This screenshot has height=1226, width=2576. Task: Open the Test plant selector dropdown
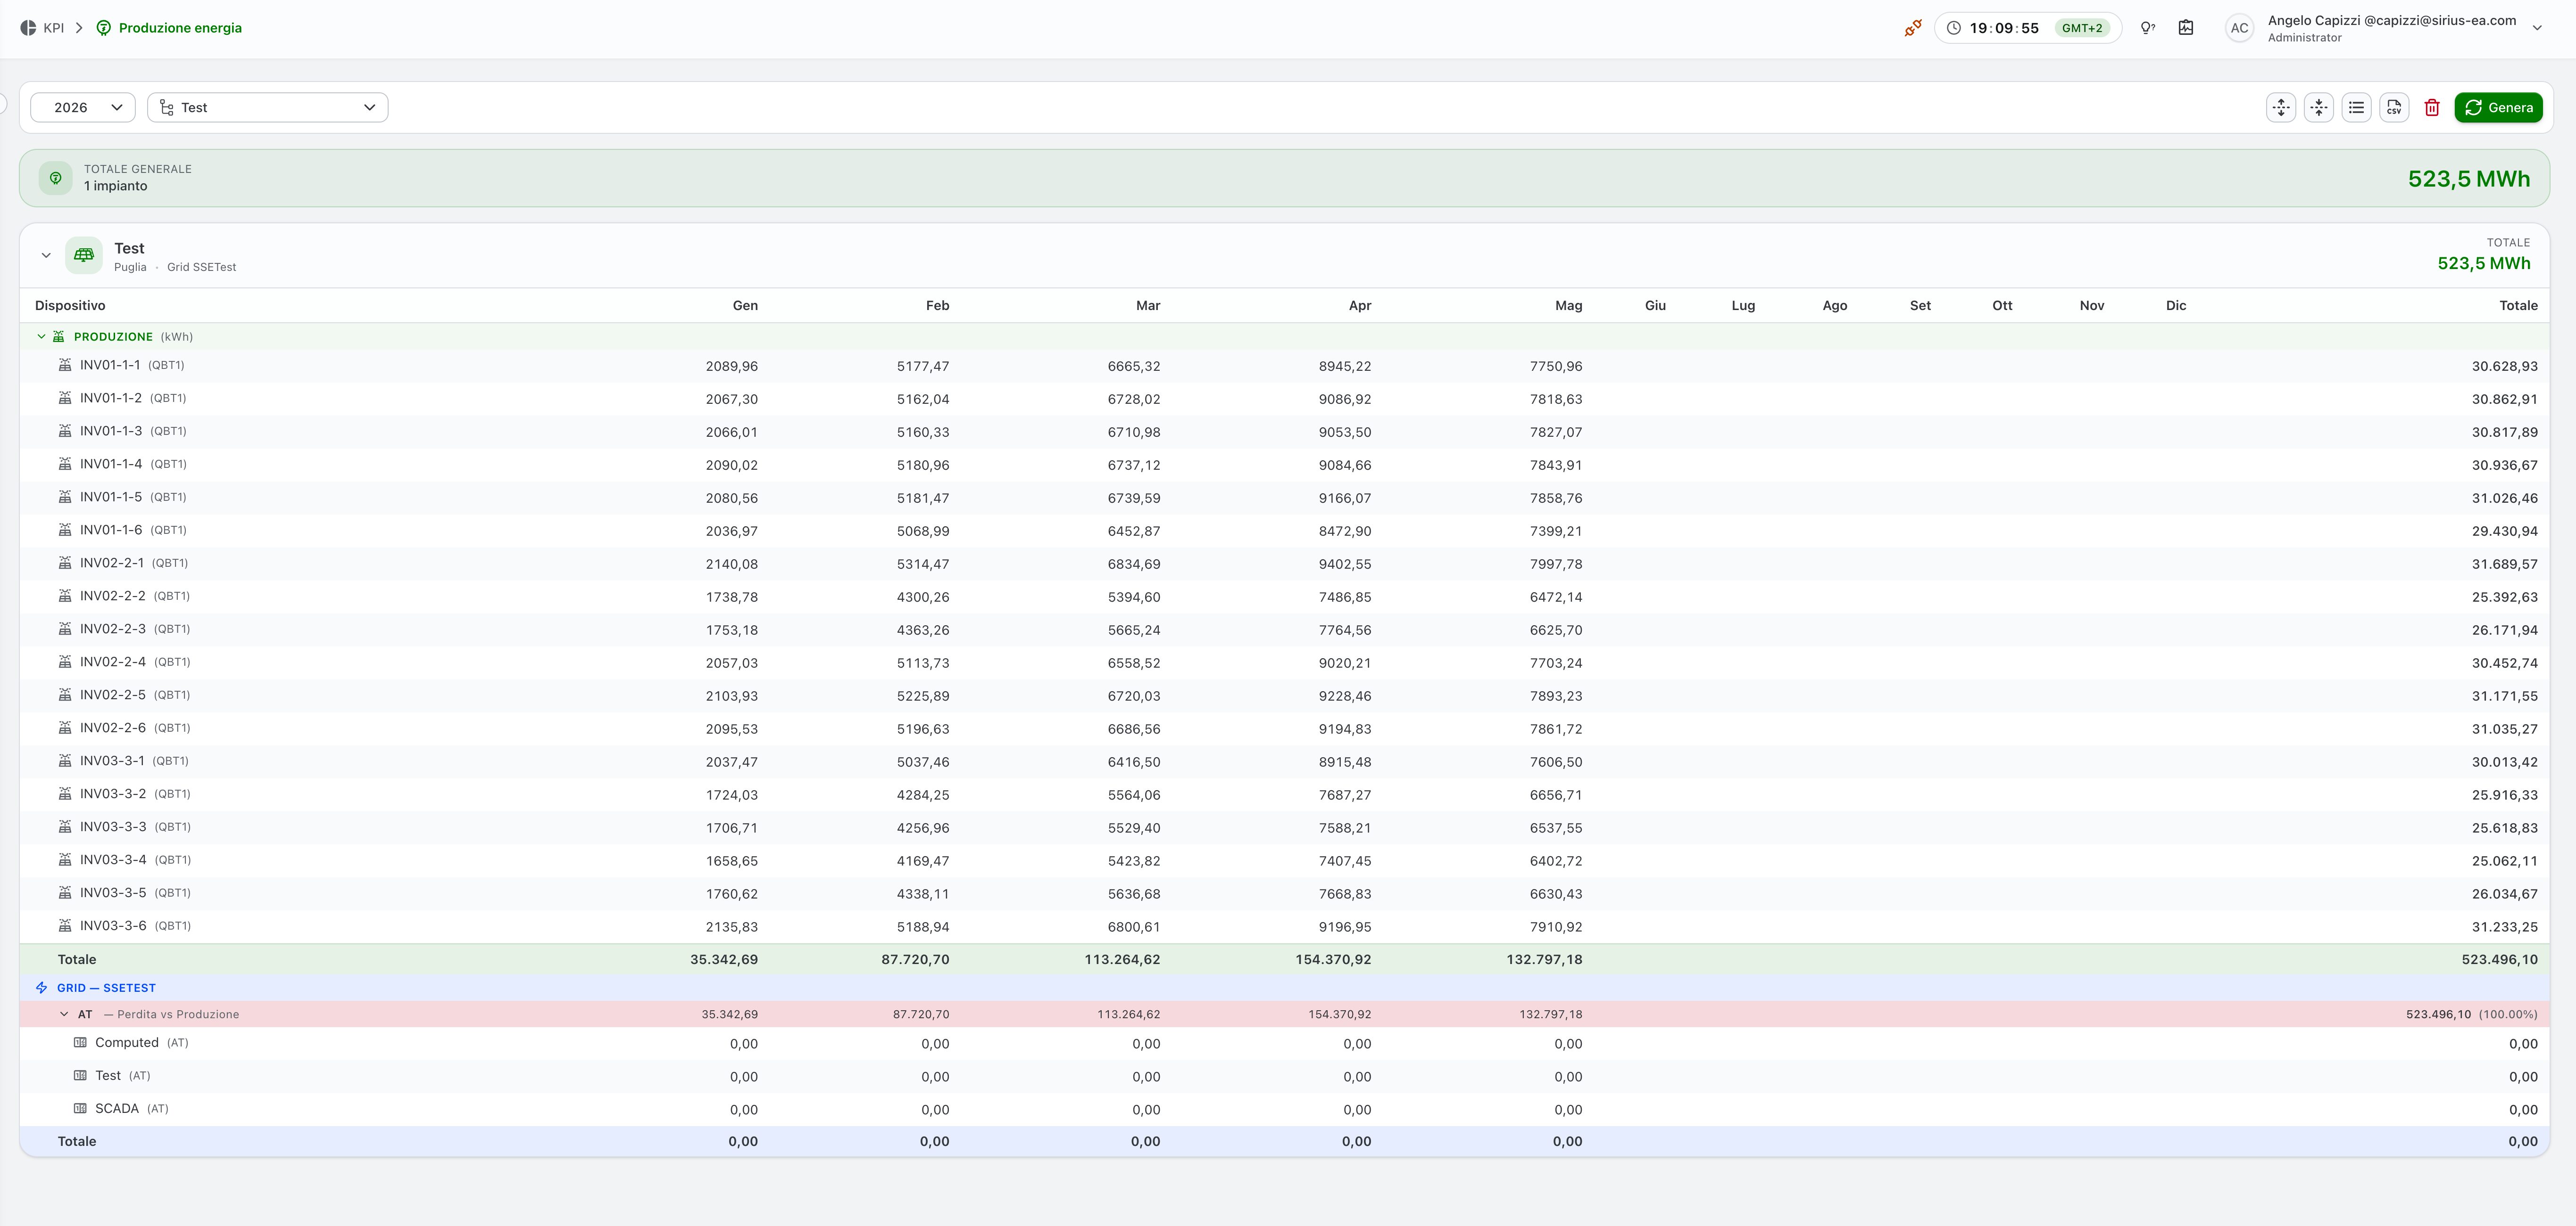tap(268, 108)
